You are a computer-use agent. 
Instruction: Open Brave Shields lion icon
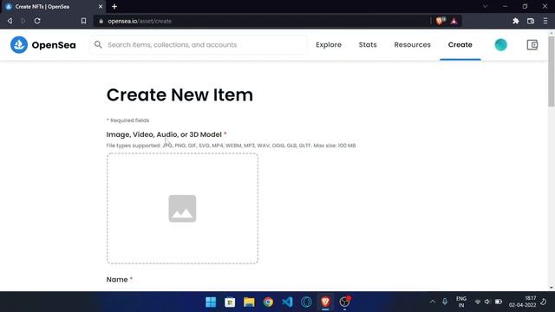click(440, 21)
